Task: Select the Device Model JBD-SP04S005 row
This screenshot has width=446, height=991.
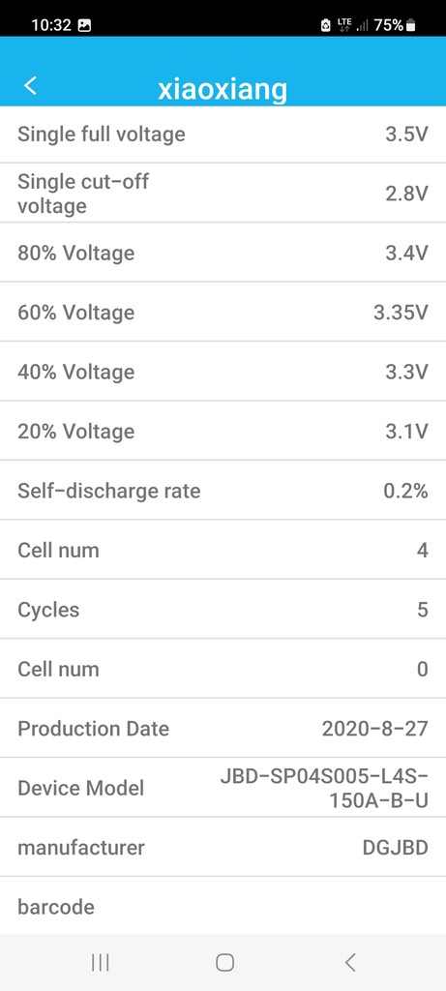Action: tap(223, 788)
